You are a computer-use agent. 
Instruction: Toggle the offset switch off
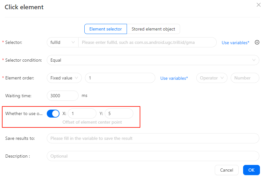(x=53, y=113)
